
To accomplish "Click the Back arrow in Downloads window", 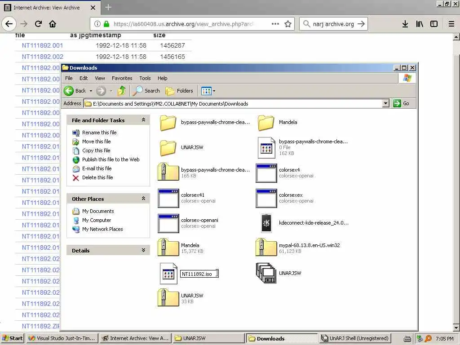I will coord(69,91).
